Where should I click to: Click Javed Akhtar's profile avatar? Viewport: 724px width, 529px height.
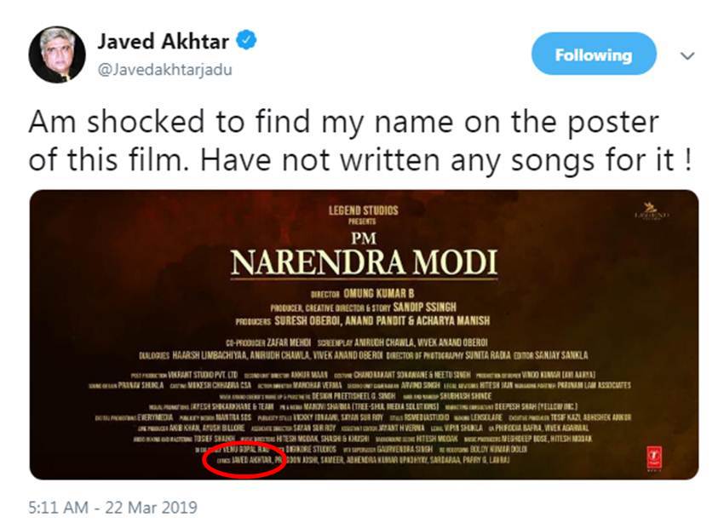point(56,55)
